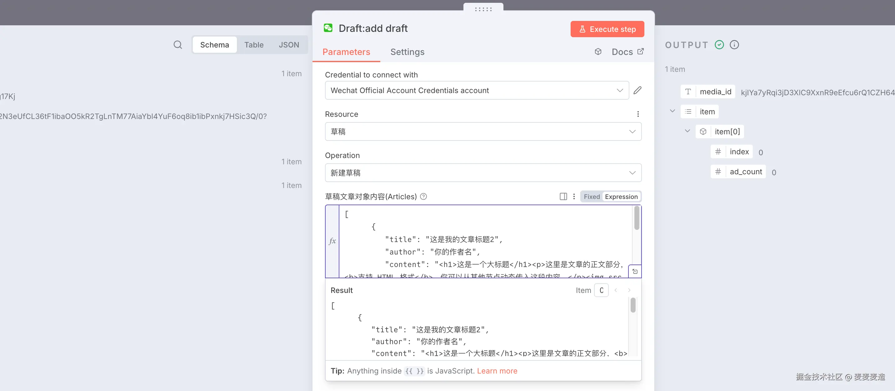Viewport: 895px width, 391px height.
Task: Click the cube icon beside Docs
Action: click(x=598, y=52)
